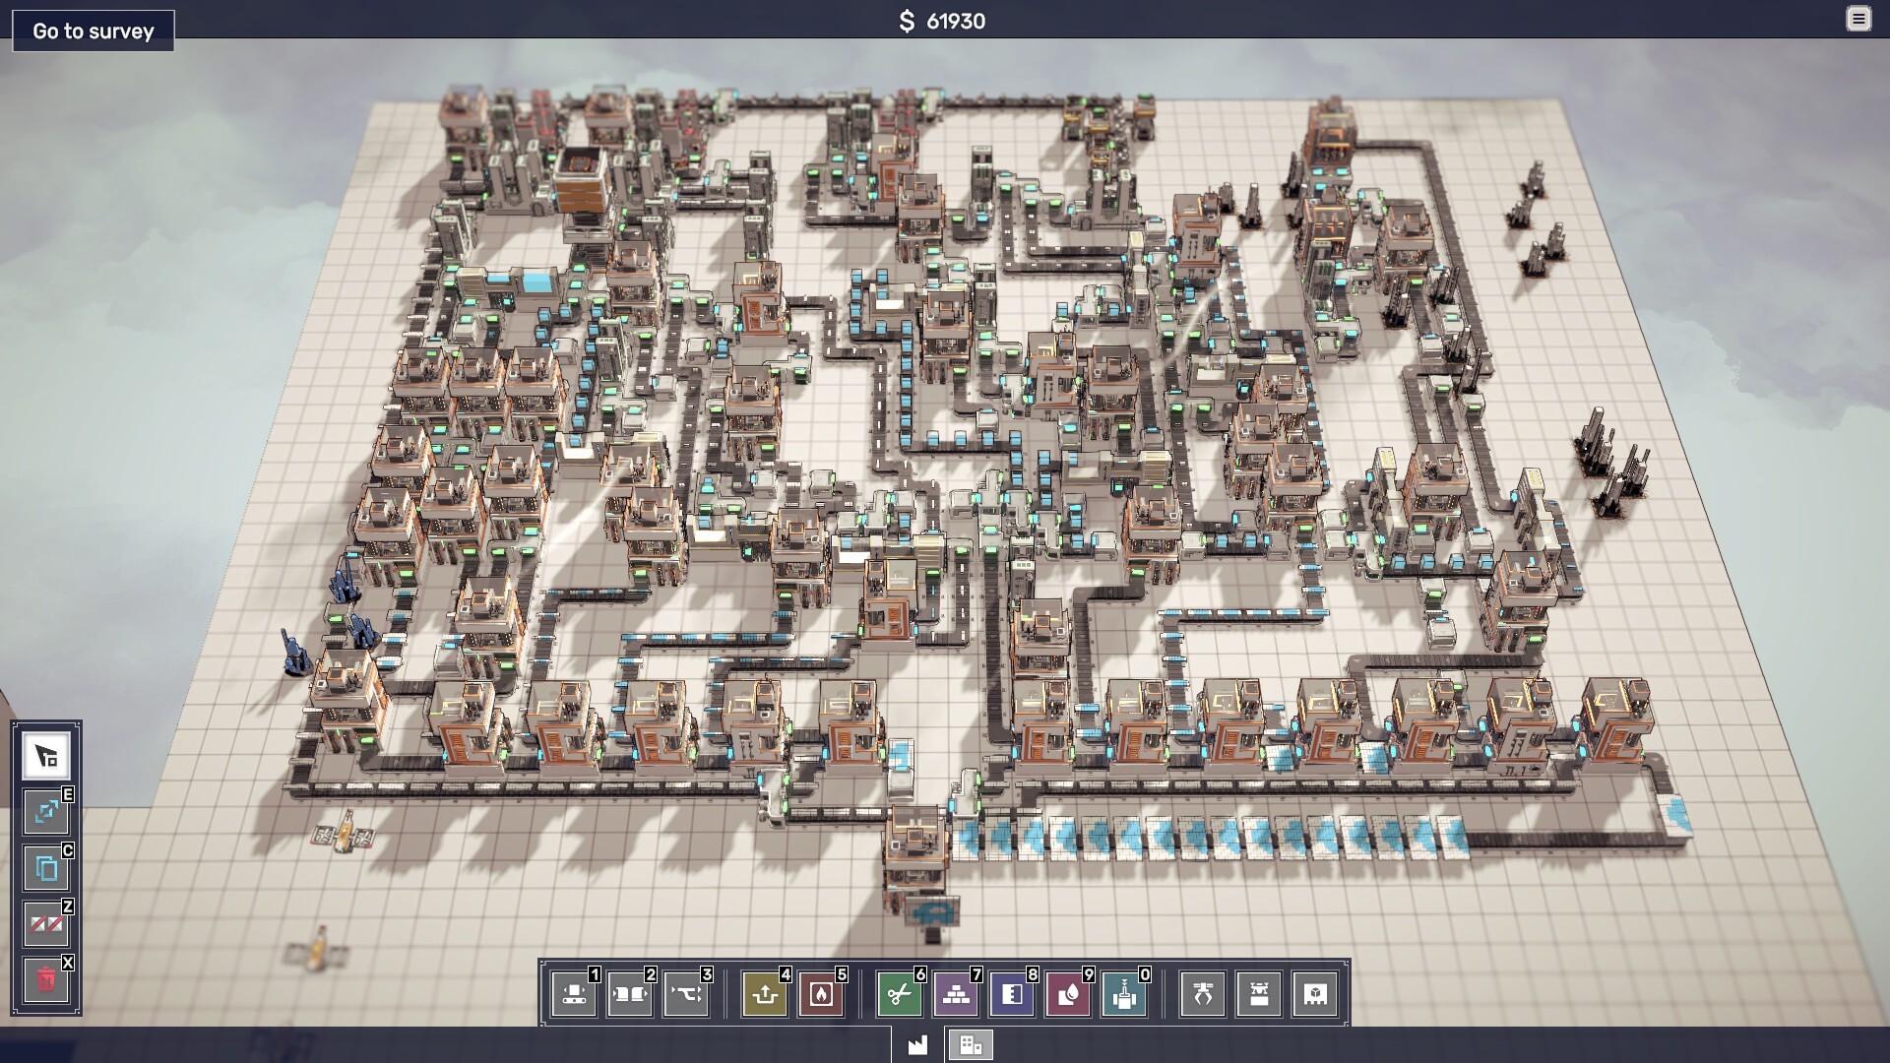This screenshot has height=1063, width=1890.
Task: Pick the blue ruler machine, hotkey 8
Action: click(1012, 994)
